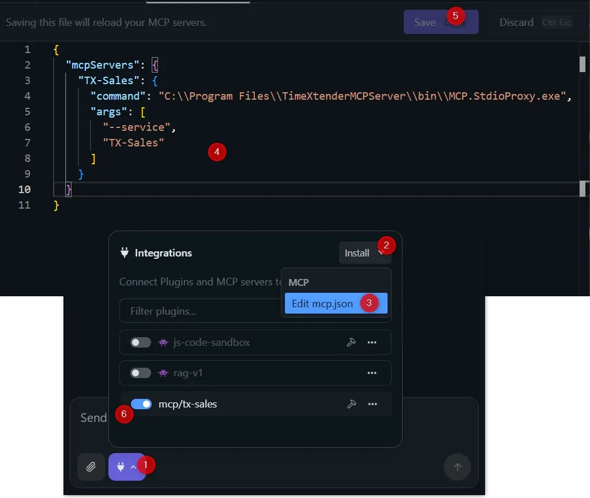Enable the rag-v1 plugin toggle
Screen dimensions: 590x498
(140, 373)
